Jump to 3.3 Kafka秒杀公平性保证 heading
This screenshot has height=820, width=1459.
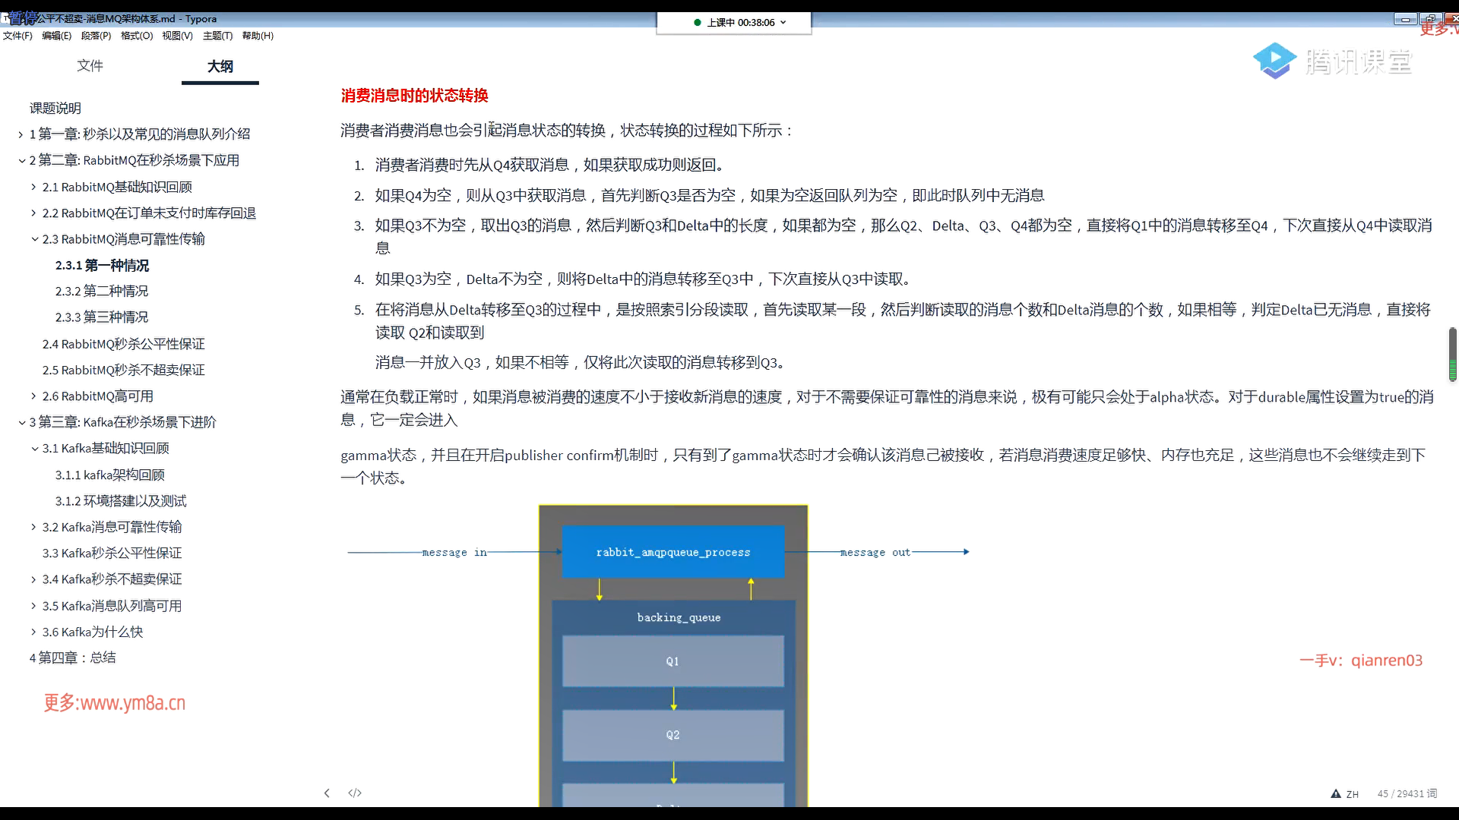pyautogui.click(x=112, y=553)
